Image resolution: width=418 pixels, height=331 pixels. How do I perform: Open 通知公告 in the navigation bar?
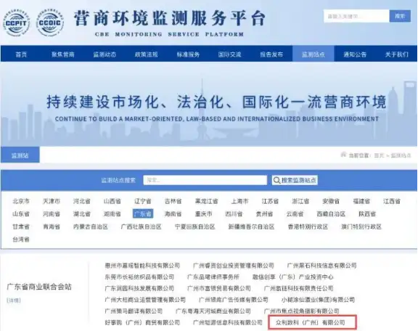(355, 54)
